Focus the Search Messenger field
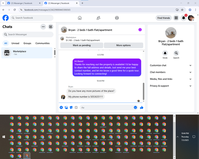Image resolution: width=199 pixels, height=159 pixels. click(28, 35)
